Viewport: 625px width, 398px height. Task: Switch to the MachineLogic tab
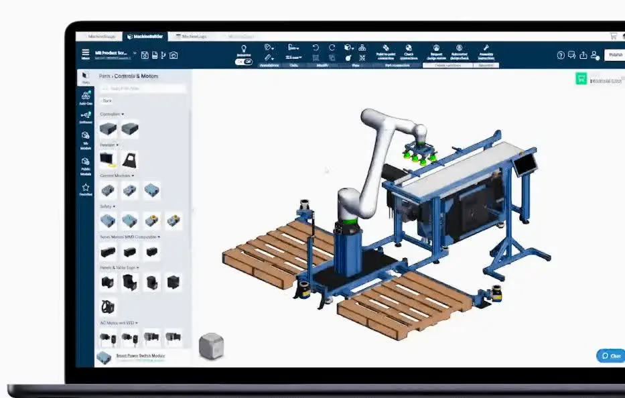coord(192,36)
